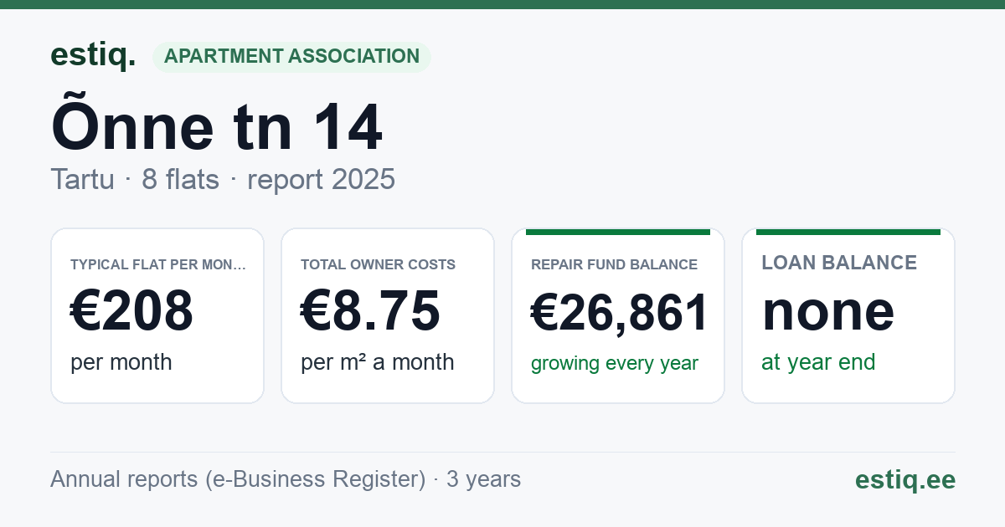Screen dimensions: 1005x527
Task: Click the 'Tartu · 8 flats · report 2025' subtitle
Action: [223, 180]
